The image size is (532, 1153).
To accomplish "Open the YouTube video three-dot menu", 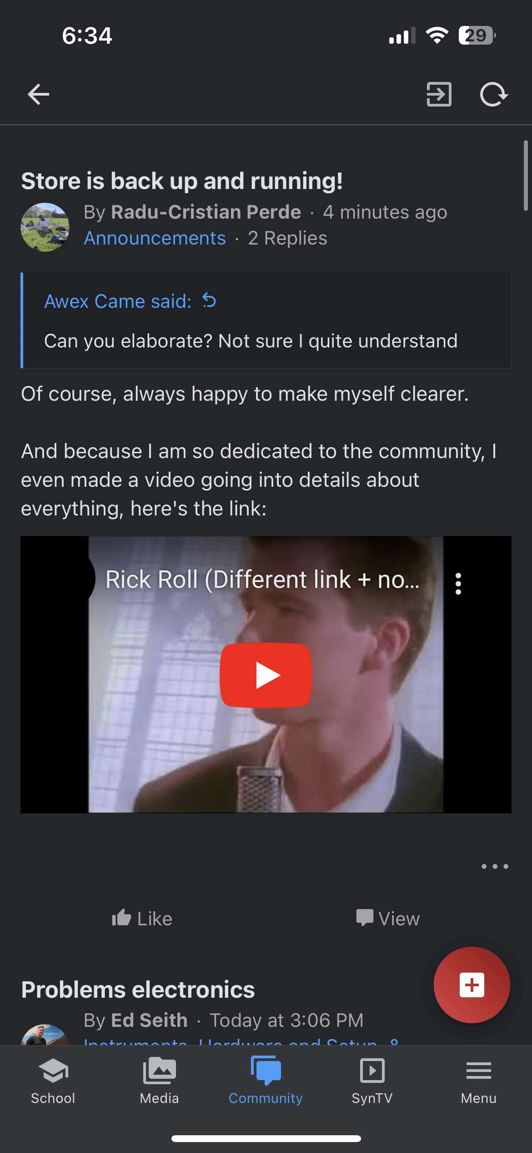I will pyautogui.click(x=458, y=583).
